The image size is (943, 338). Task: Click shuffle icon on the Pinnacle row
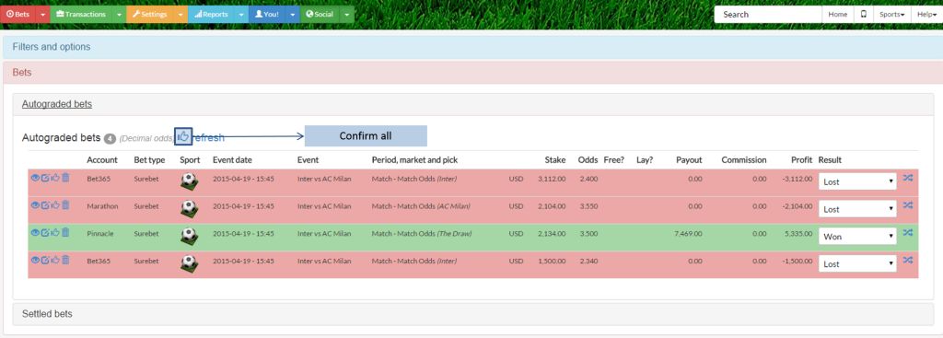[908, 233]
